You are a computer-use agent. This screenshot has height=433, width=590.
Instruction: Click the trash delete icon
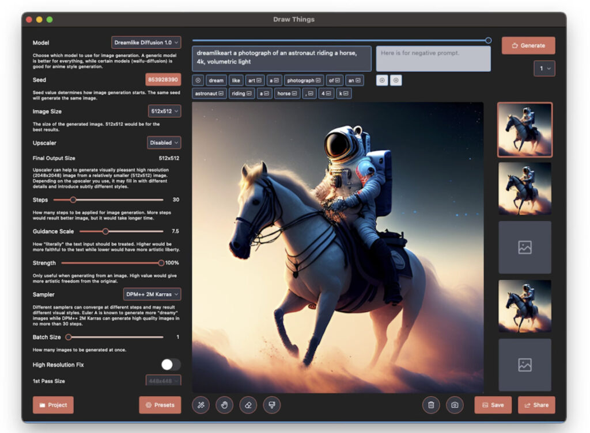pyautogui.click(x=431, y=405)
